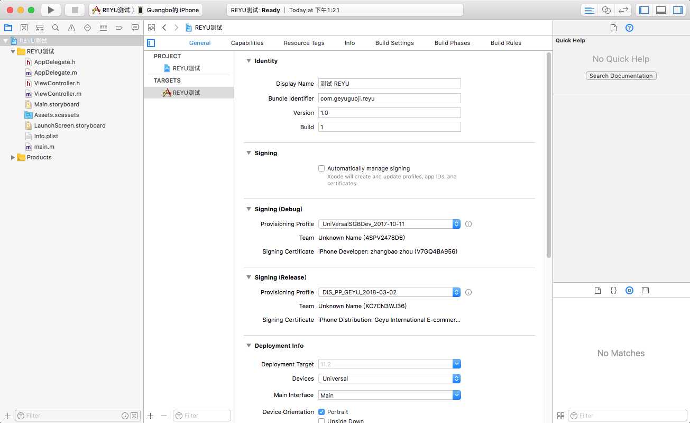Click Search Documentation button

coord(621,76)
